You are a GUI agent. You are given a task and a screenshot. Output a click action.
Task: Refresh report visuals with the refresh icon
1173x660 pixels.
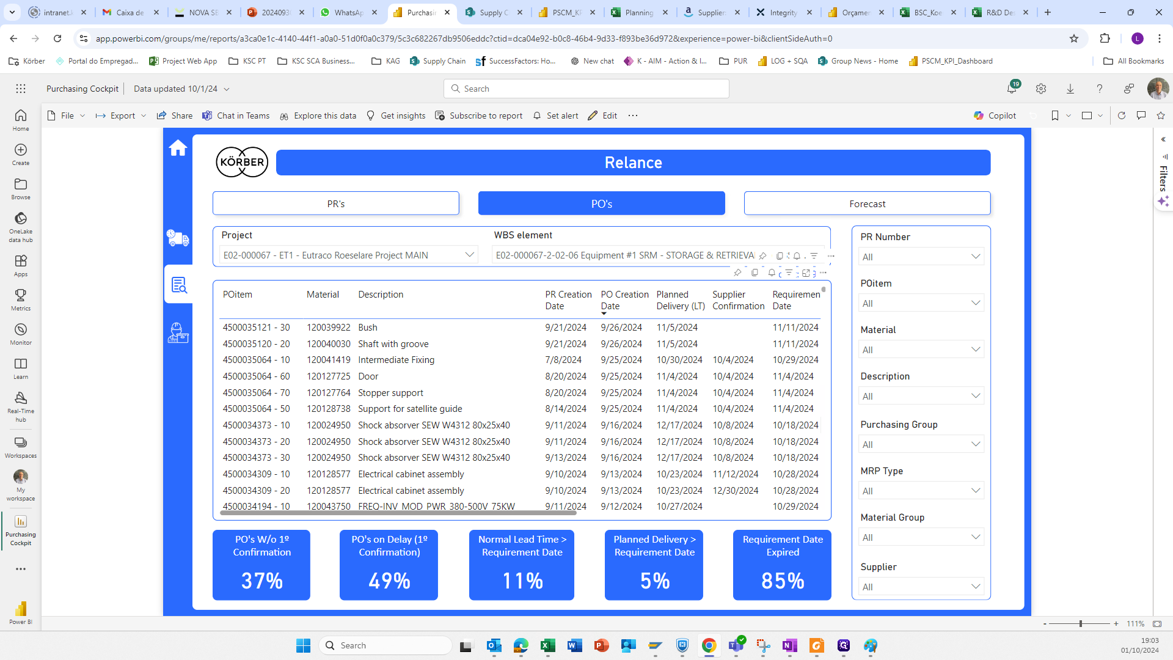[x=1122, y=116]
